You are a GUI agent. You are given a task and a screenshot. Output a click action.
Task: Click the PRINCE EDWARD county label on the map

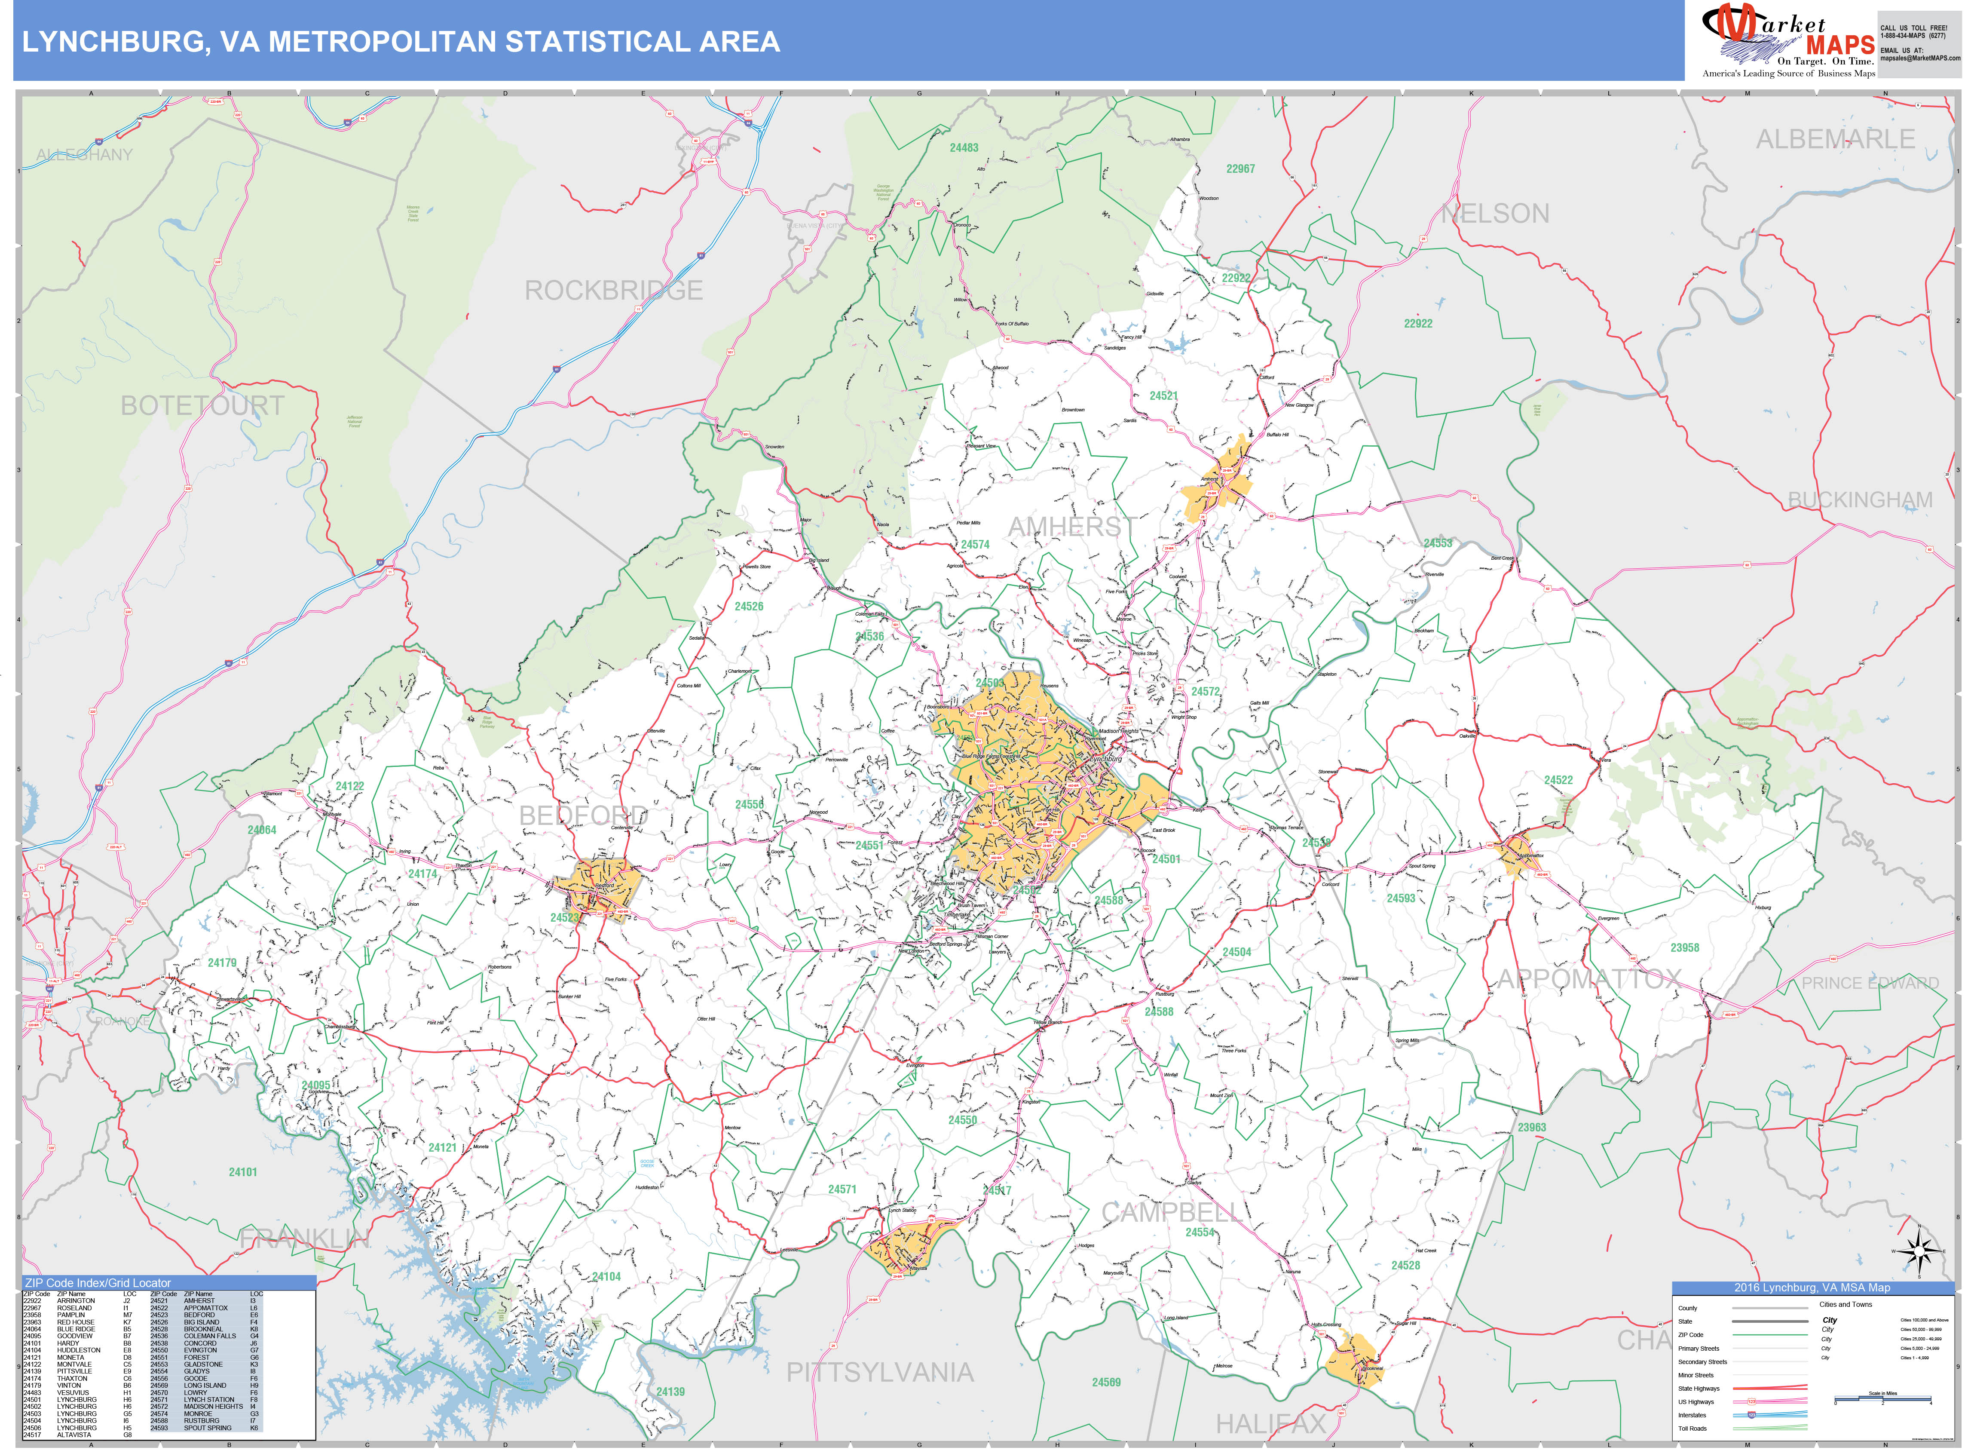1870,983
